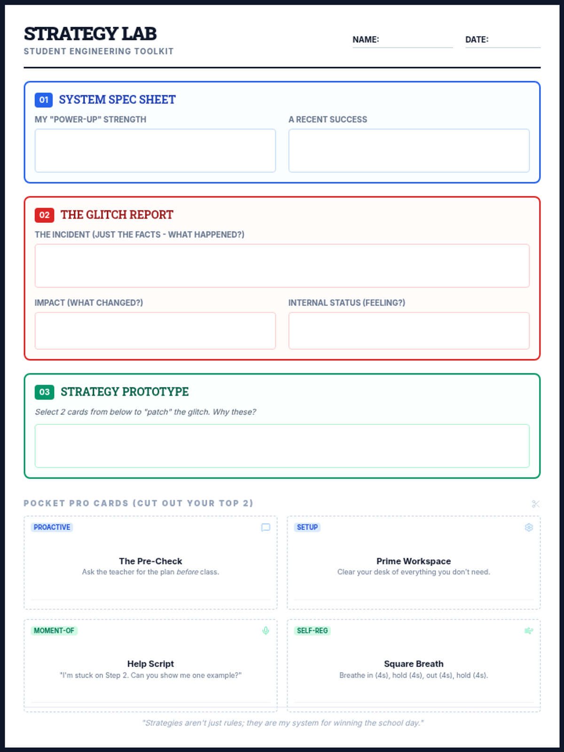This screenshot has height=752, width=564.
Task: Select the SETUP tag label
Action: pyautogui.click(x=307, y=527)
